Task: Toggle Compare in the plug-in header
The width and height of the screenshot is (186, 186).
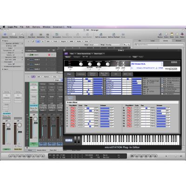Action: pyautogui.click(x=77, y=57)
